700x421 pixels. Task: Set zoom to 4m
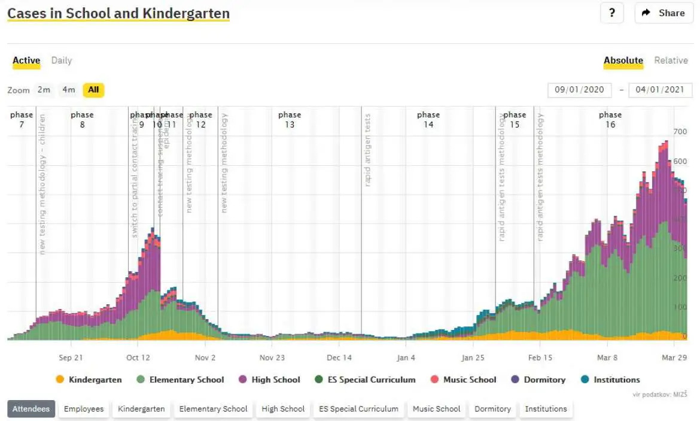pos(69,90)
